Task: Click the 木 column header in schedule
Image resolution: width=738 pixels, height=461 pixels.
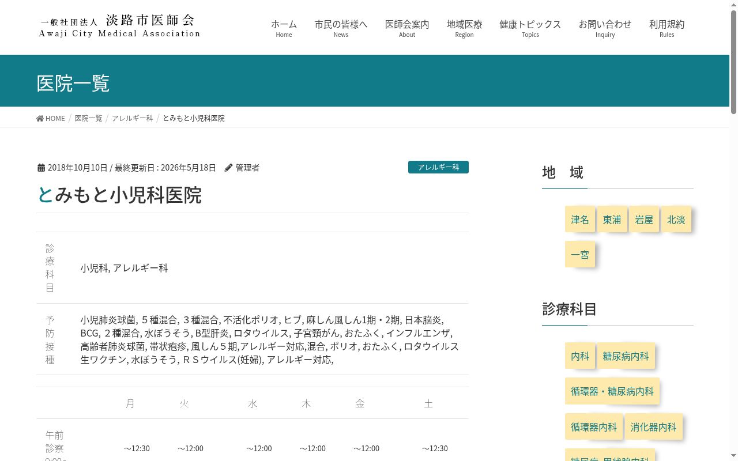Action: 306,403
